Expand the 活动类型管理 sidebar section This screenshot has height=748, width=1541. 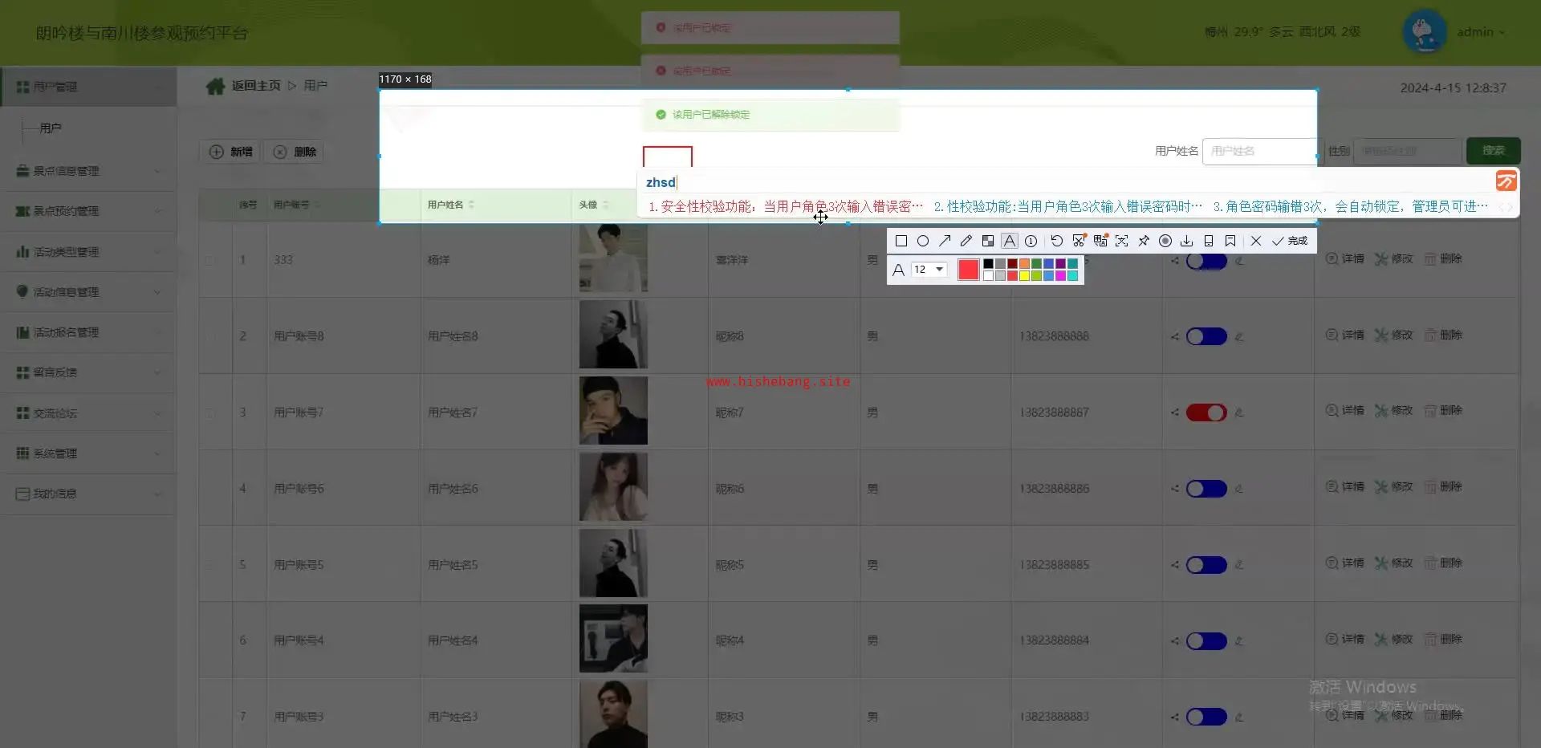88,252
